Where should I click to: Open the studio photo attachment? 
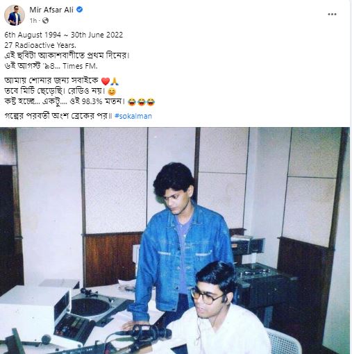(x=175, y=240)
